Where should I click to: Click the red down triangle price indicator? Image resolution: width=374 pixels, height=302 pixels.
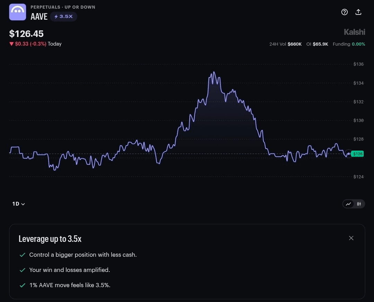11,44
